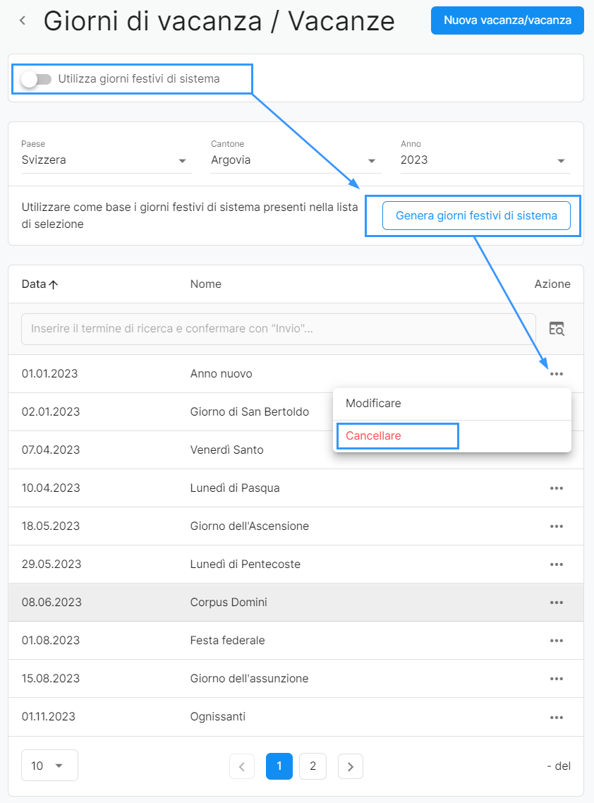Click the Nome column header
The width and height of the screenshot is (594, 803).
pos(206,284)
